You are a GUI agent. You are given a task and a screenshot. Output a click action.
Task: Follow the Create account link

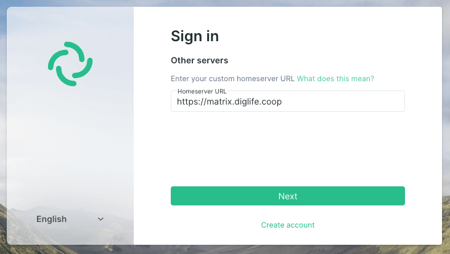click(x=288, y=225)
